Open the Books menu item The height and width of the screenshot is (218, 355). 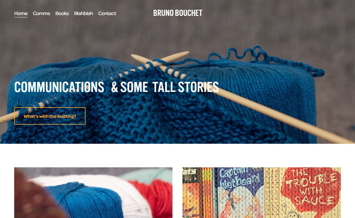(x=62, y=13)
